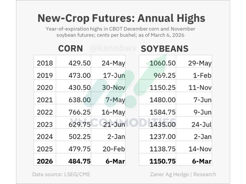Select the bold 2026 year cell
This screenshot has width=246, height=184.
point(45,161)
